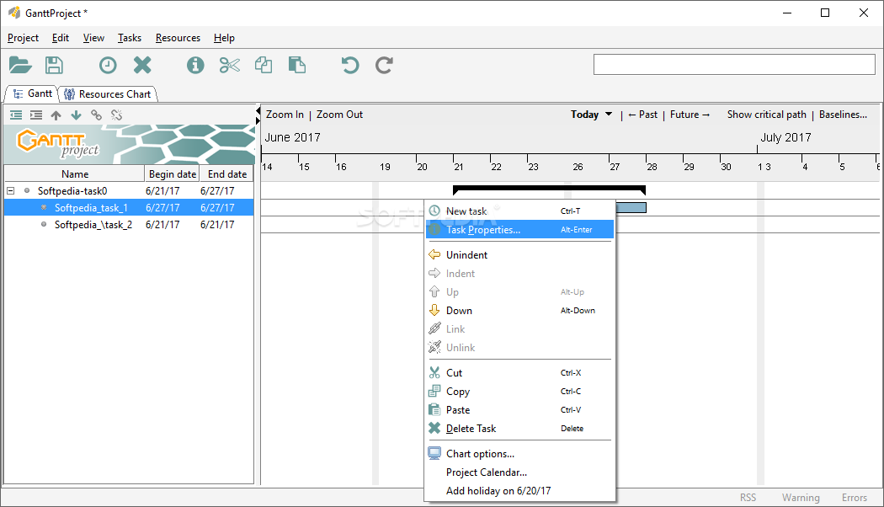Open the Resources menu

pos(178,38)
